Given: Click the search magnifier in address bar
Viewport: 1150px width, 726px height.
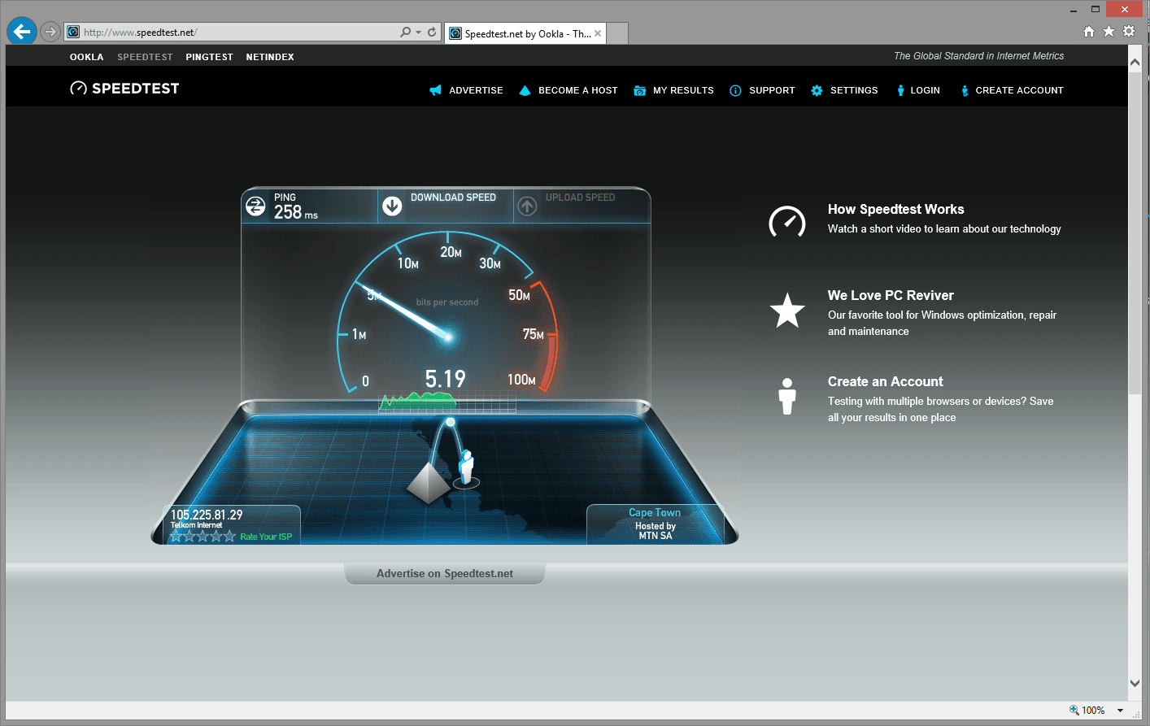Looking at the screenshot, I should point(405,33).
